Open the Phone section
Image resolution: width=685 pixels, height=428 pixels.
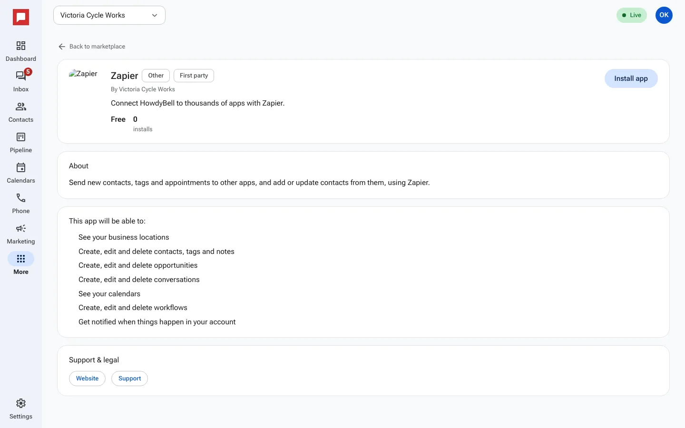point(21,204)
